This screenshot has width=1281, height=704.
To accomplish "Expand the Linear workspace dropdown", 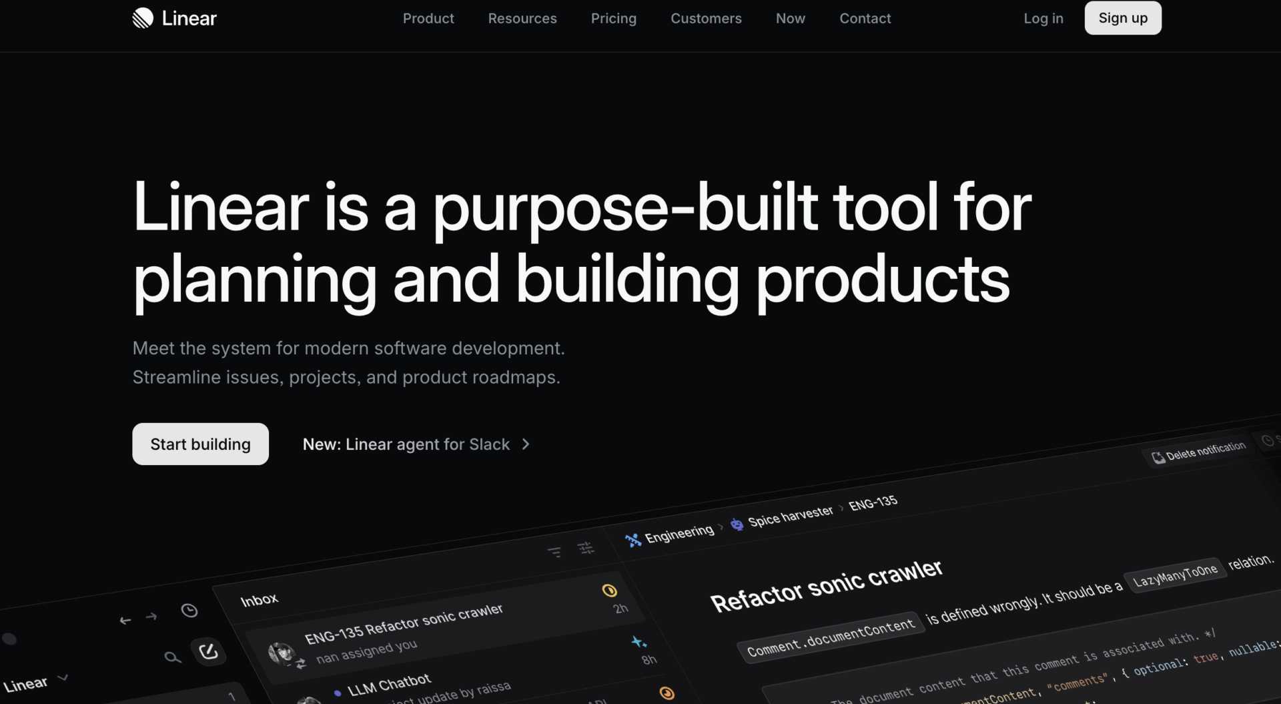I will [63, 678].
